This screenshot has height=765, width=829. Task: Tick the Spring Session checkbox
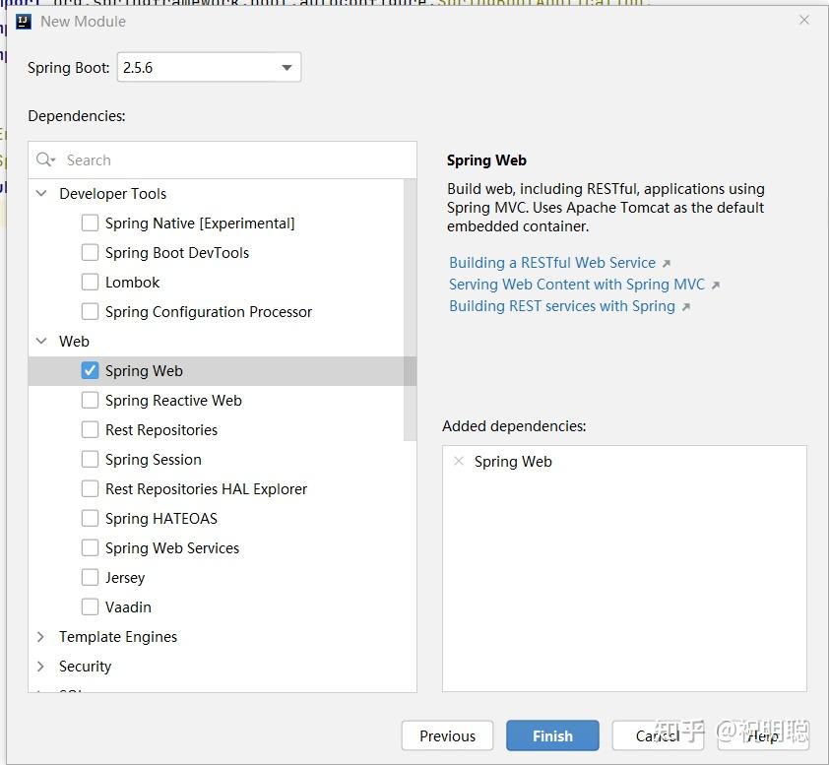90,459
